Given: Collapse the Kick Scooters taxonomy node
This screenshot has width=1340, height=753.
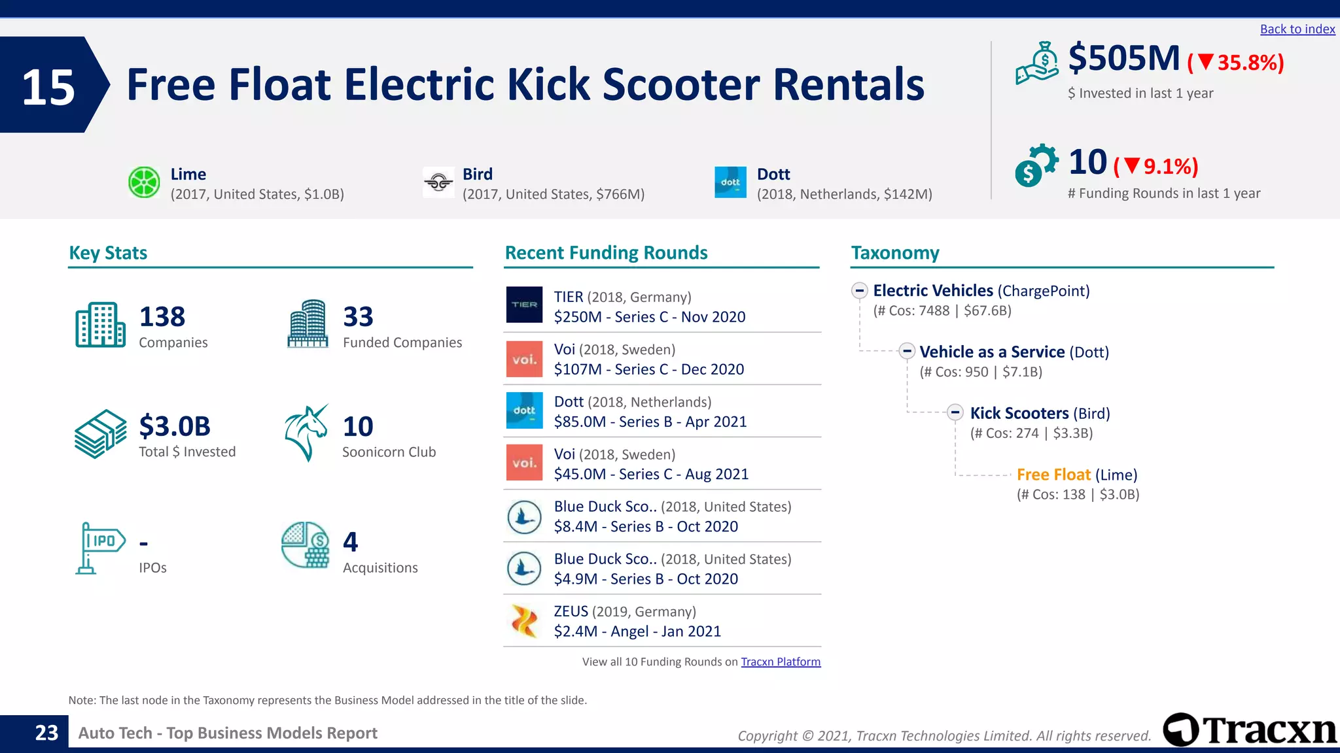Looking at the screenshot, I should click(955, 412).
